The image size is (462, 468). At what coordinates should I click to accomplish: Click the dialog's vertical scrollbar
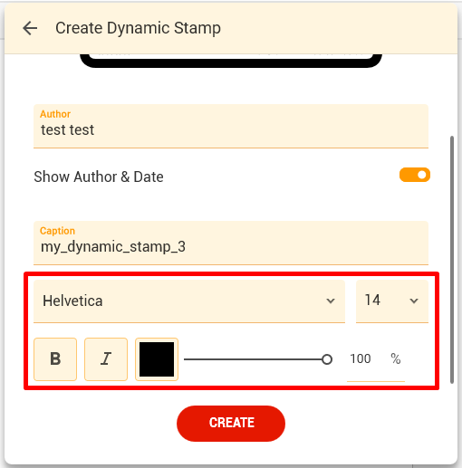click(452, 260)
